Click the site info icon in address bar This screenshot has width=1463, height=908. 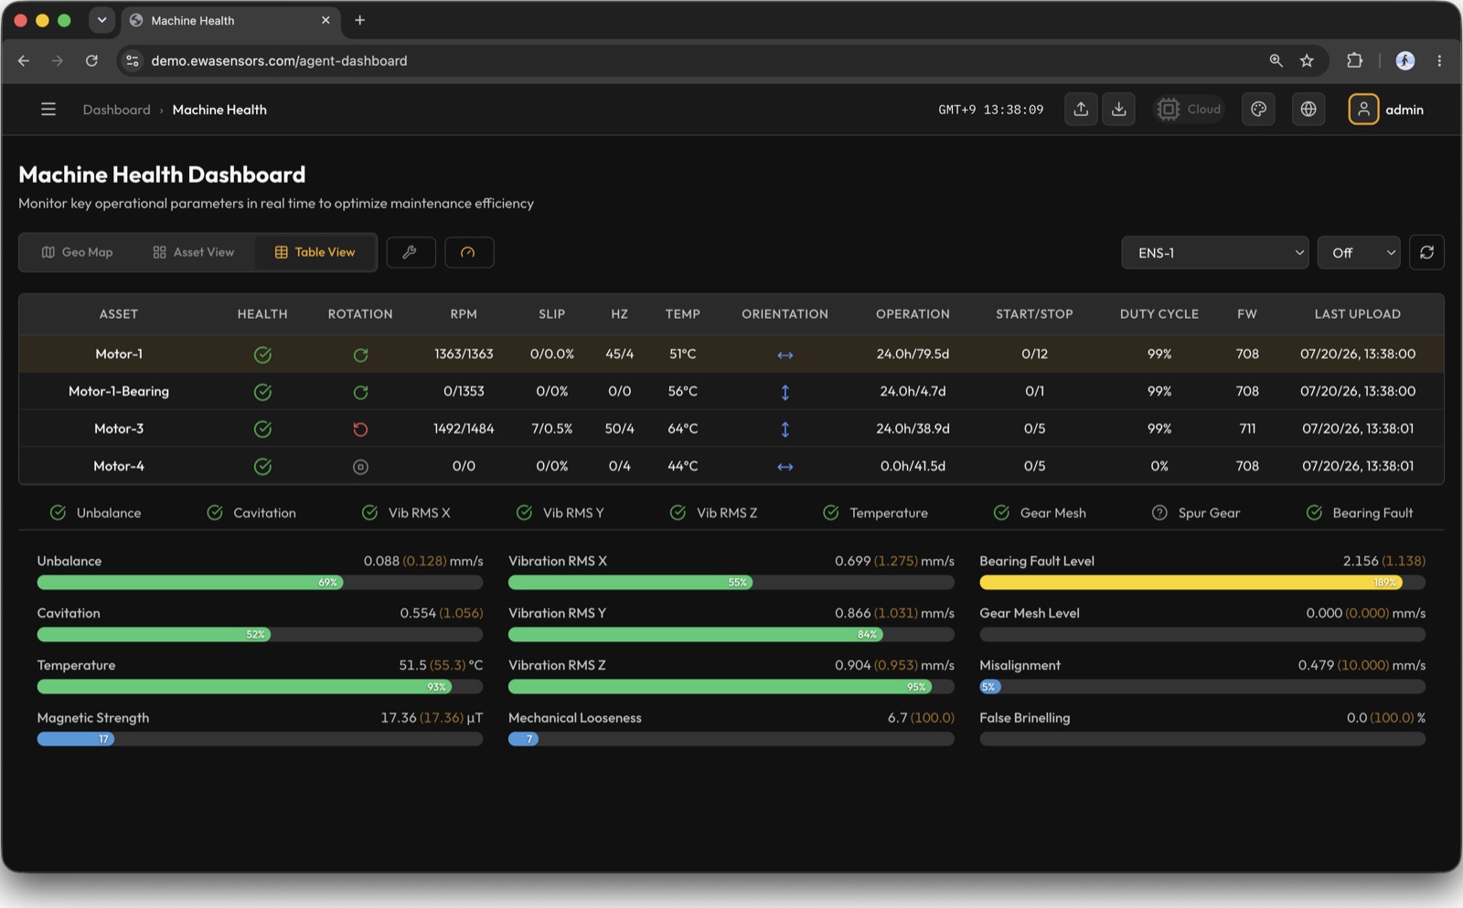coord(133,60)
